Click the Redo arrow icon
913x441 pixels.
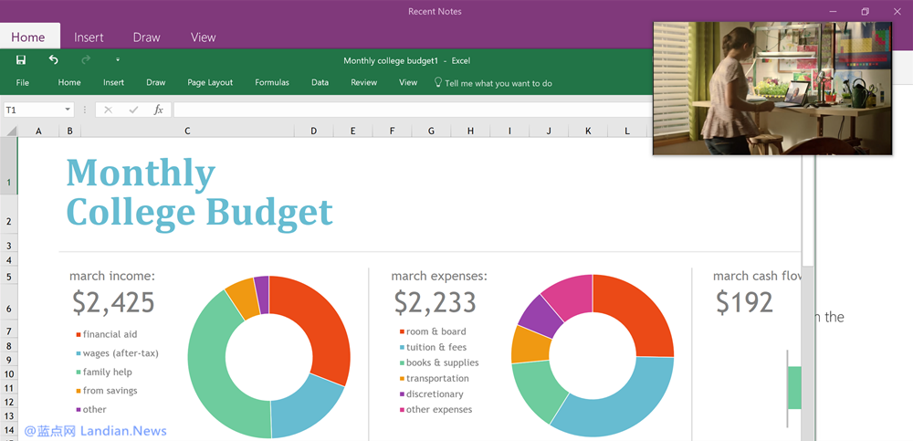tap(86, 60)
